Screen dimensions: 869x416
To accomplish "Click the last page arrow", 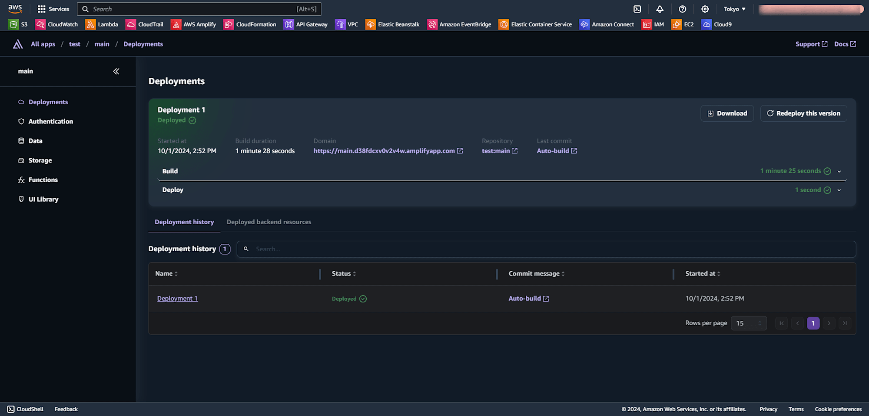I will tap(845, 323).
